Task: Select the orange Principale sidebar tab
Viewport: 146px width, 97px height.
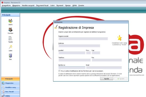Action: [x=10, y=79]
